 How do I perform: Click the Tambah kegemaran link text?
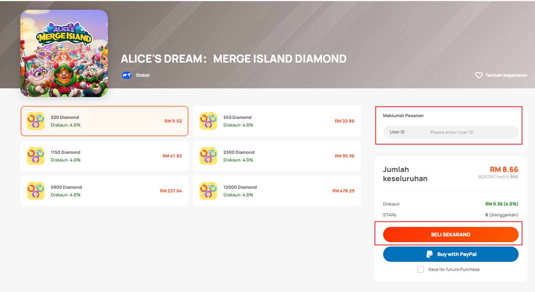(x=506, y=75)
